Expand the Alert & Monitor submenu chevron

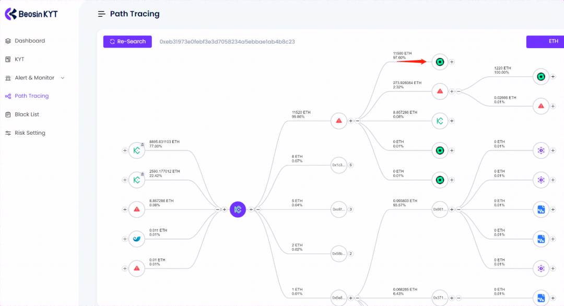tap(63, 78)
